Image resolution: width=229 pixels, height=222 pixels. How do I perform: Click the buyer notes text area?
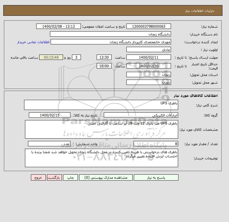[101, 158]
